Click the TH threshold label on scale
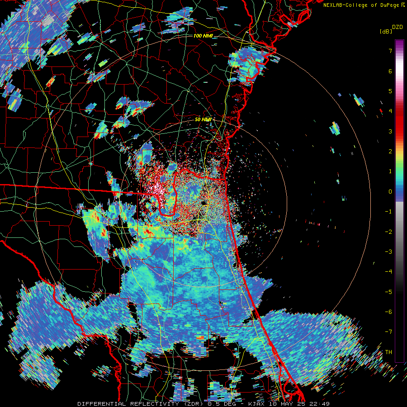 coord(388,352)
